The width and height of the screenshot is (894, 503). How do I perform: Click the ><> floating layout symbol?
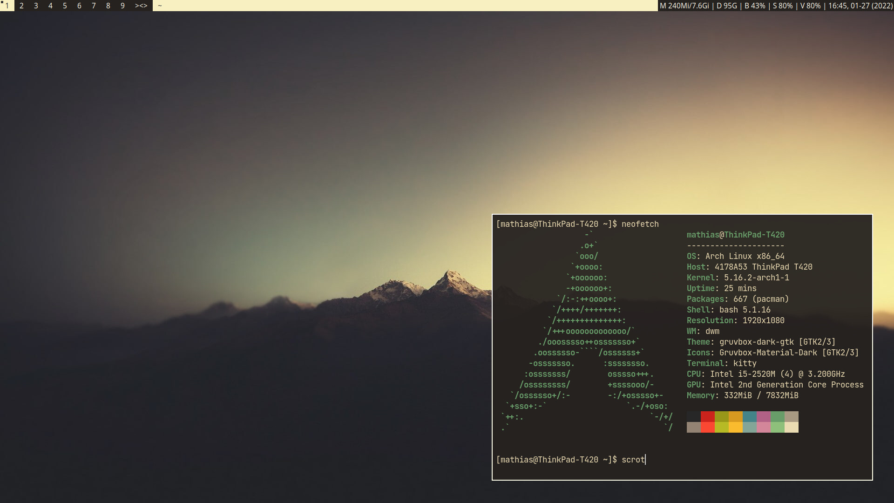(x=141, y=6)
